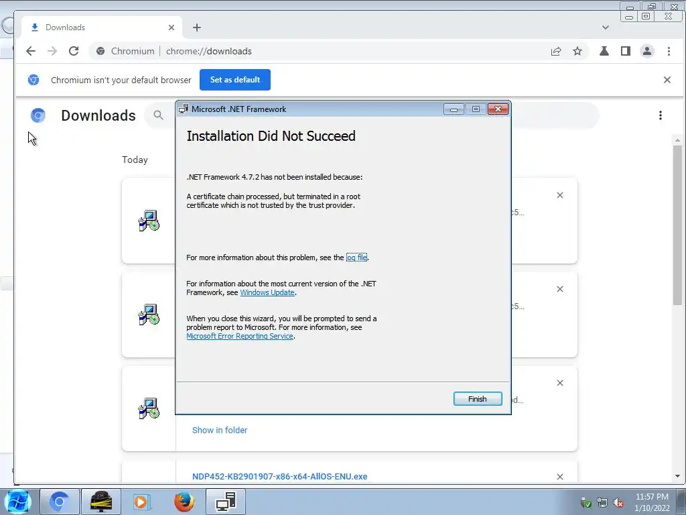Share this page icon in address bar

(x=556, y=51)
